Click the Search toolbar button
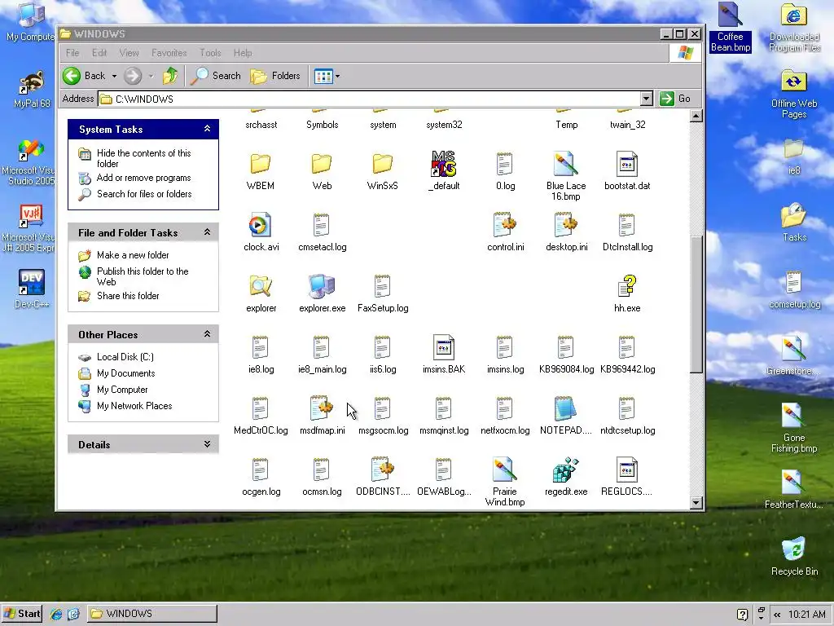 click(x=216, y=76)
